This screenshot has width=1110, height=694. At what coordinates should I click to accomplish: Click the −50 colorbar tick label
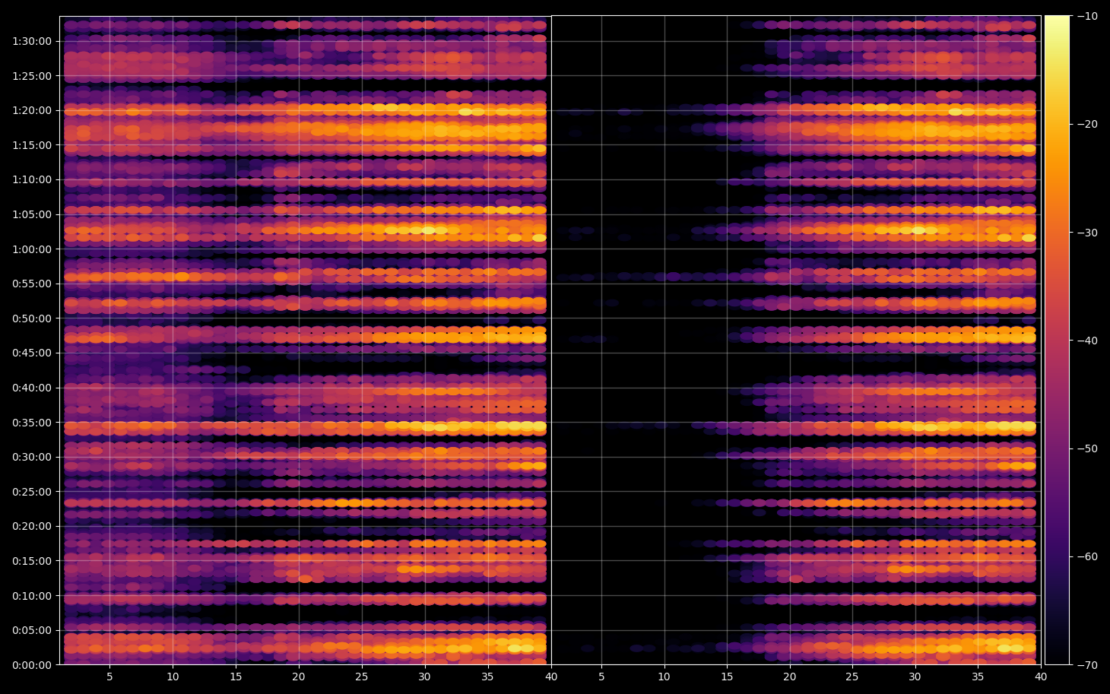click(1087, 448)
